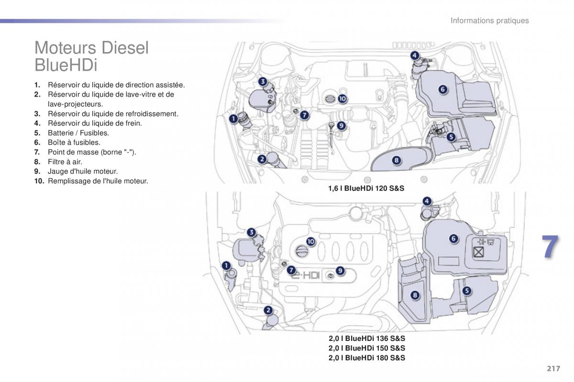Click "Réservoir du liquide de frein." list item

point(88,123)
